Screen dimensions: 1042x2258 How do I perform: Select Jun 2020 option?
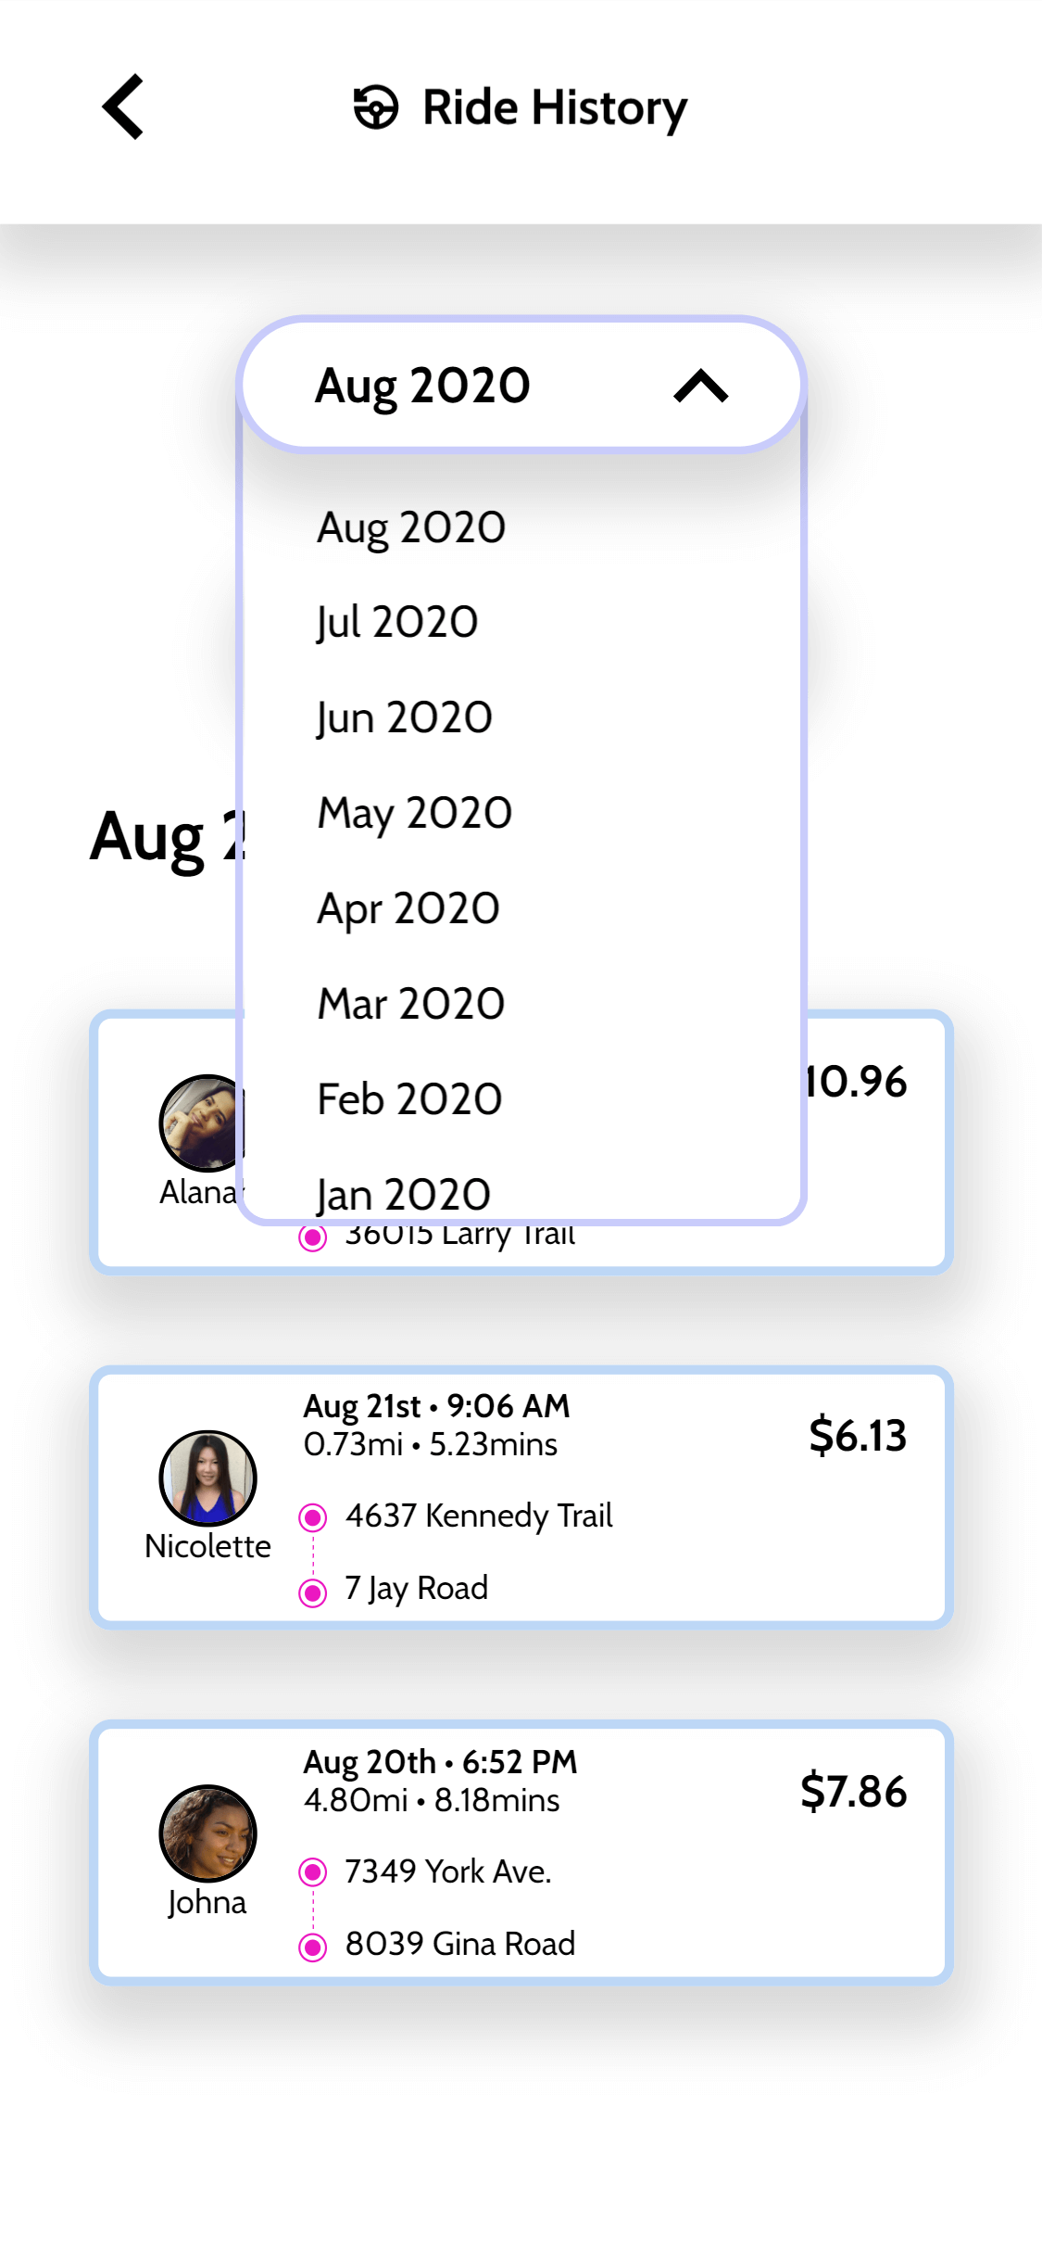405,717
